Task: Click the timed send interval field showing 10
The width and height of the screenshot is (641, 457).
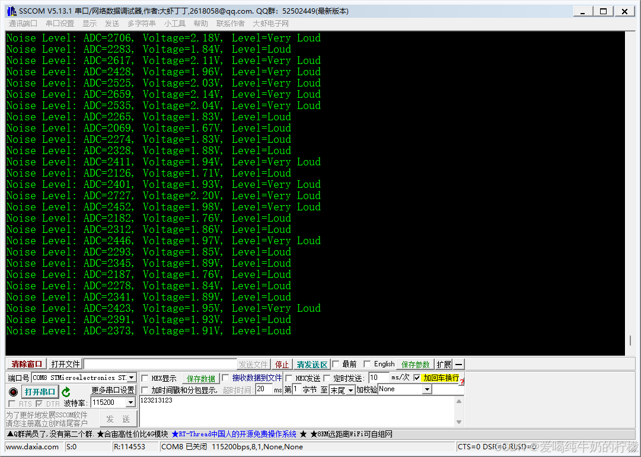Action: coord(378,378)
